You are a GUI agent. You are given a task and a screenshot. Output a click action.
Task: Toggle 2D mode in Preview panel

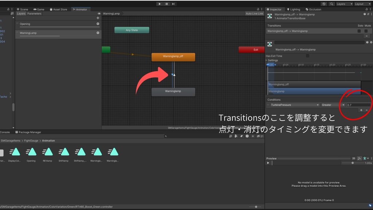[354, 158]
